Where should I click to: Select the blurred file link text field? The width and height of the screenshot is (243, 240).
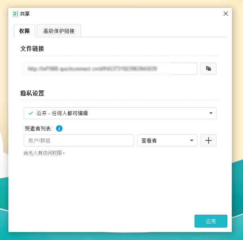[x=110, y=69]
